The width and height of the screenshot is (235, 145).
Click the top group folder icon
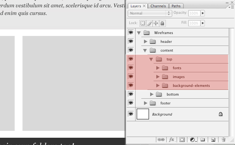(159, 59)
